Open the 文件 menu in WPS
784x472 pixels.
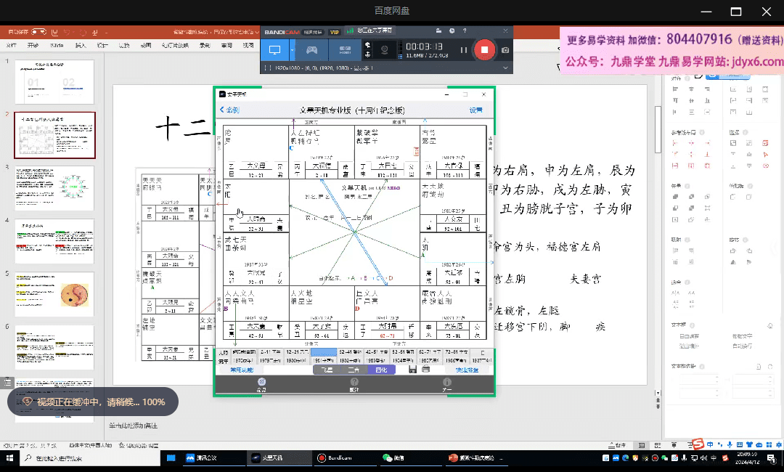click(x=10, y=46)
